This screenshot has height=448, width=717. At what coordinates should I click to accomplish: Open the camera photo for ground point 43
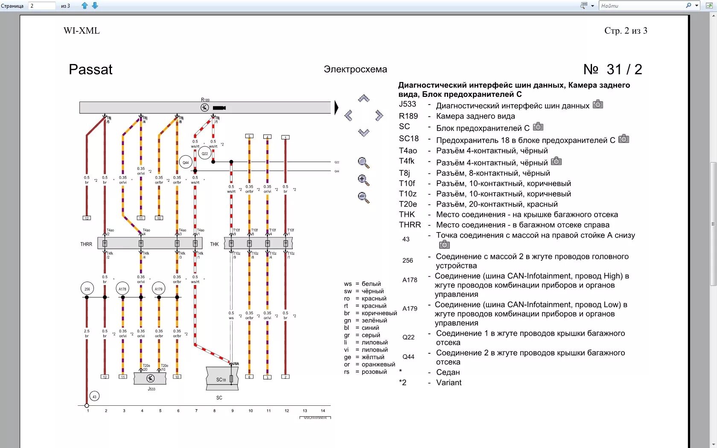point(444,244)
